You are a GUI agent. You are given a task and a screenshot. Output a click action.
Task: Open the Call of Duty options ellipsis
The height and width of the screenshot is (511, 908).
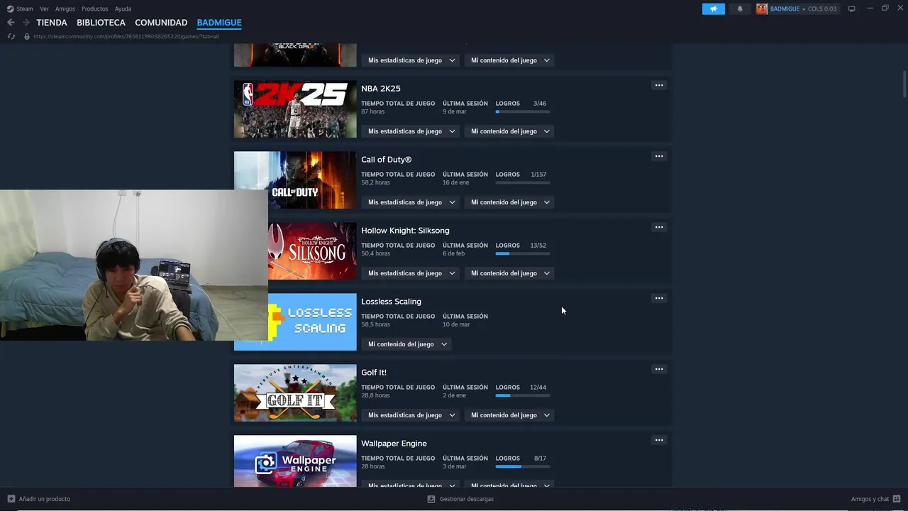659,156
